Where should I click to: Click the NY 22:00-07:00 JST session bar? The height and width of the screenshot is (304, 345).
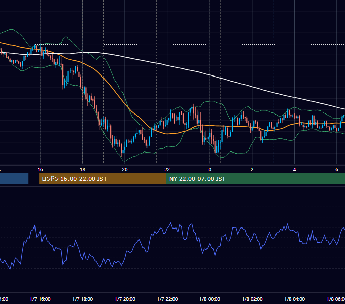tap(255, 179)
